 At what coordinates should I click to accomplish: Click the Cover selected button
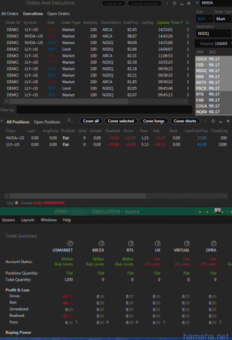tap(121, 121)
